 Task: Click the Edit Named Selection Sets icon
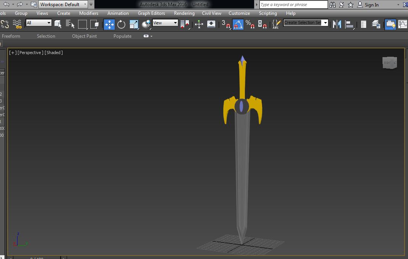[x=276, y=24]
